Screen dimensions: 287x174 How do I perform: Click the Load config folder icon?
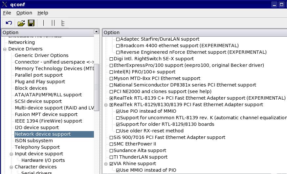pyautogui.click(x=21, y=23)
